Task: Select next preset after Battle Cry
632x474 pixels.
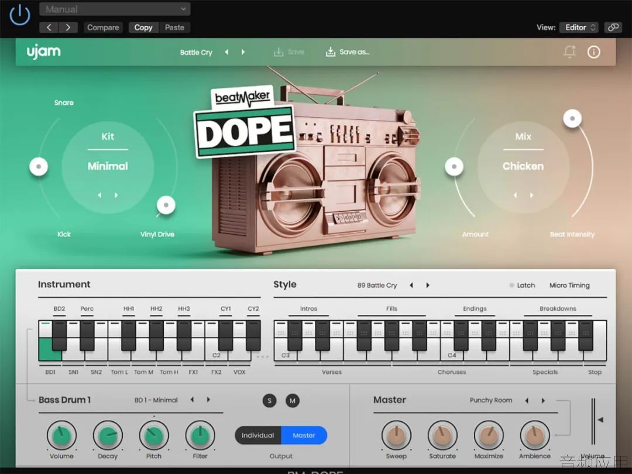Action: click(x=243, y=52)
